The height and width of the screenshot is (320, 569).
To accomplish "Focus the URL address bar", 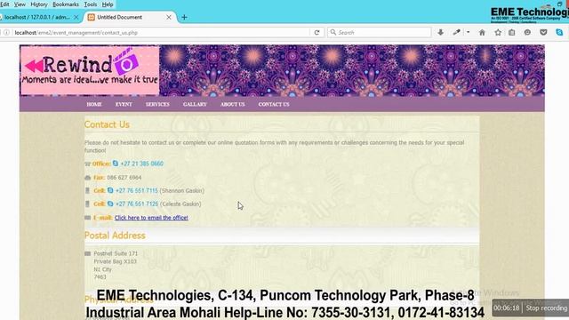I will tap(160, 33).
